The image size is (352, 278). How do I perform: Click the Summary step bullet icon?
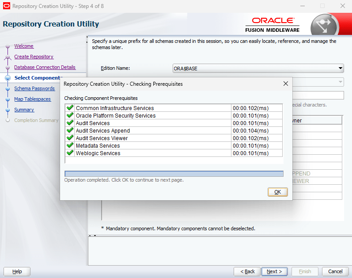click(x=8, y=110)
